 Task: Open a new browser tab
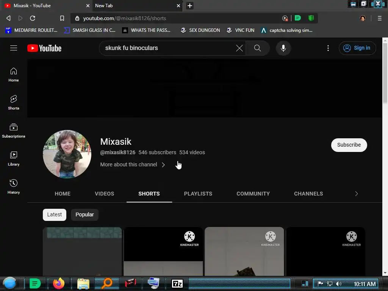(x=190, y=6)
